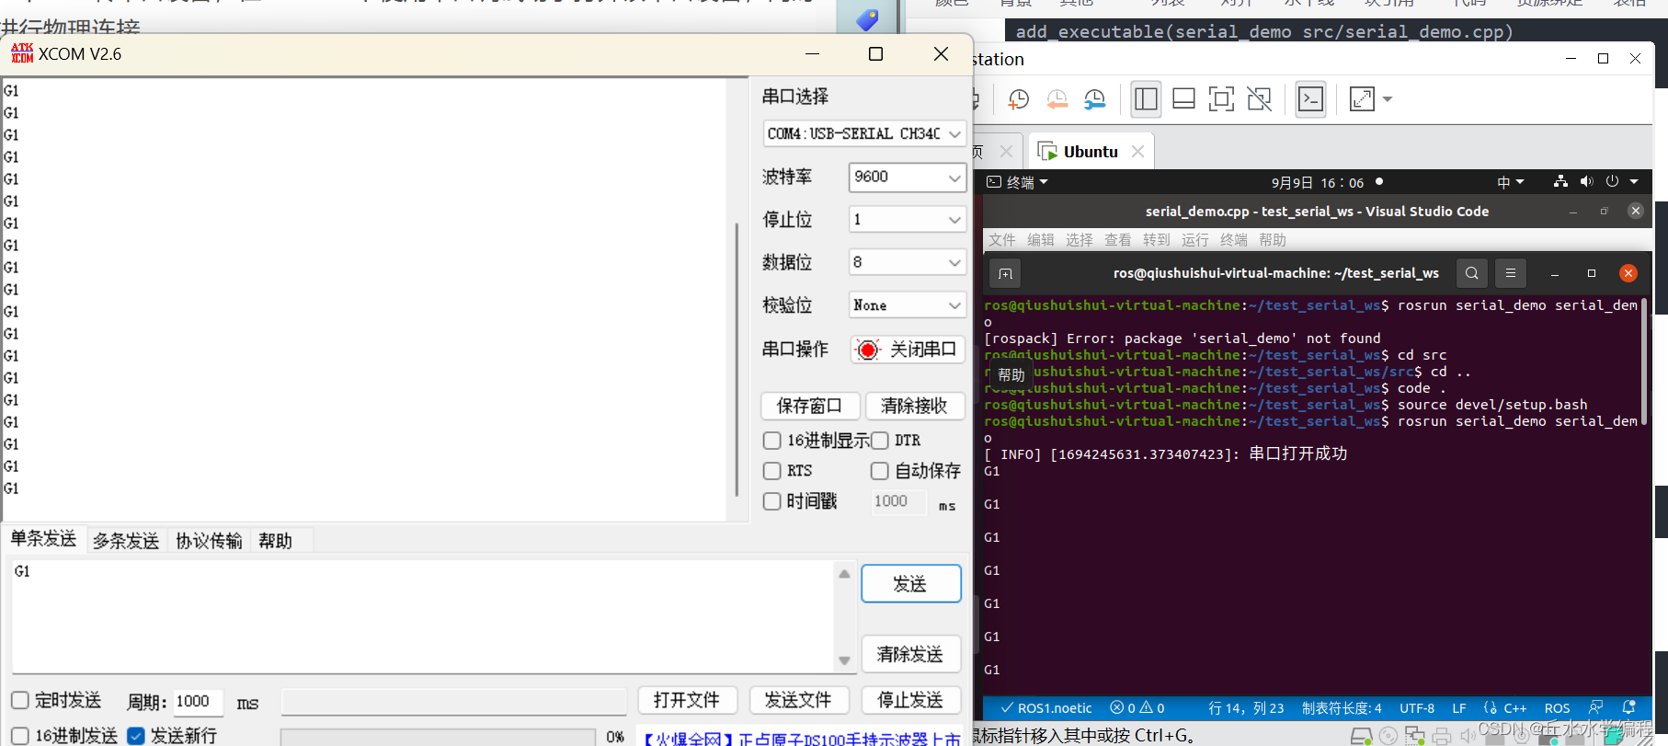This screenshot has height=746, width=1668.
Task: Click the file send progress bar
Action: click(439, 737)
